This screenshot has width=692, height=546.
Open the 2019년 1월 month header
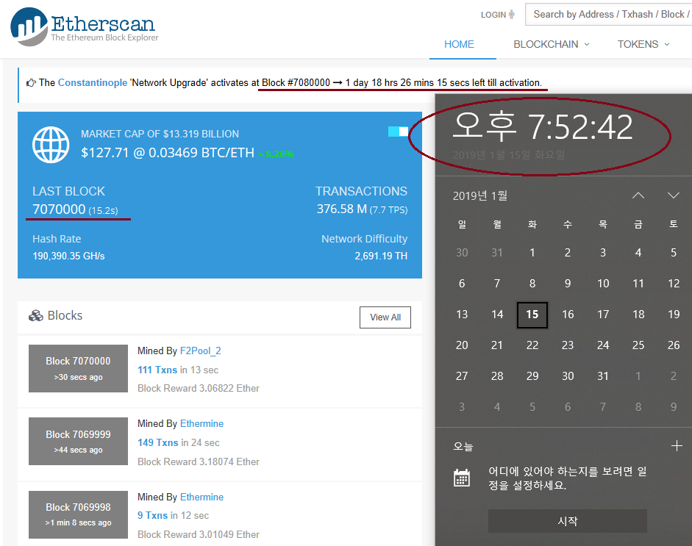pyautogui.click(x=480, y=195)
